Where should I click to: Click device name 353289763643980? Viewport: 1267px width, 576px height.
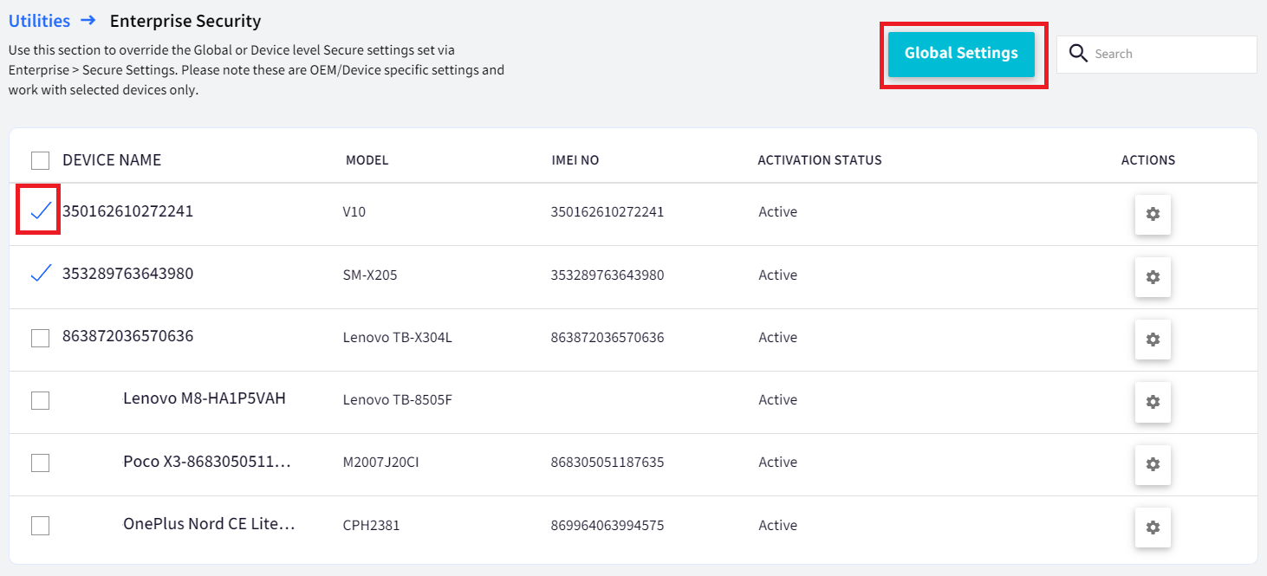click(128, 274)
